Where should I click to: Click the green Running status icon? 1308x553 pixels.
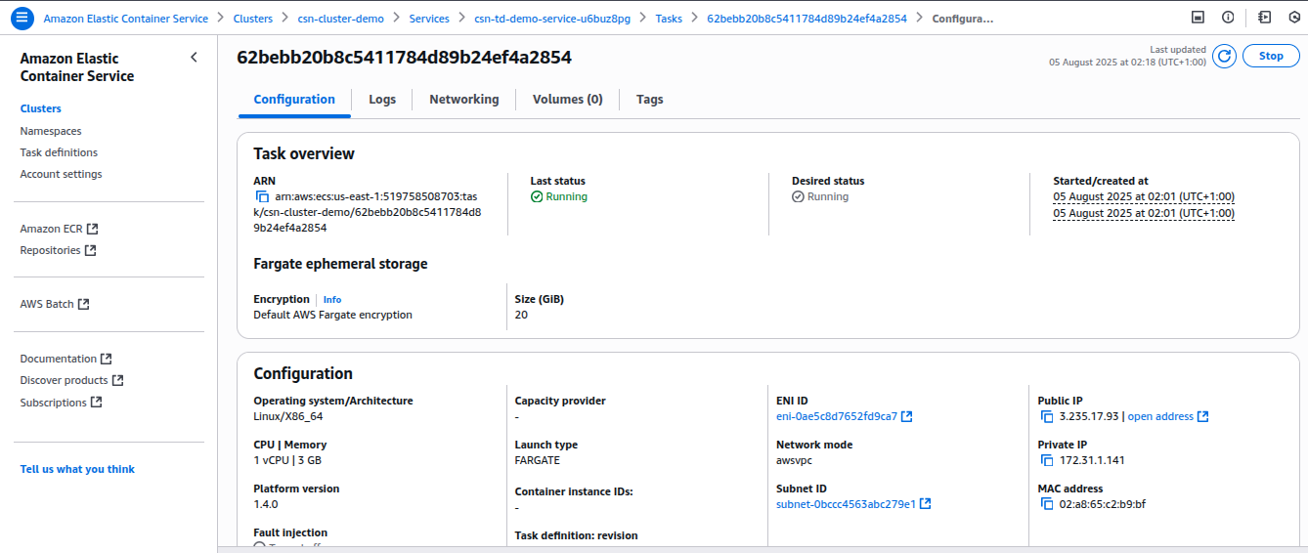(x=537, y=196)
